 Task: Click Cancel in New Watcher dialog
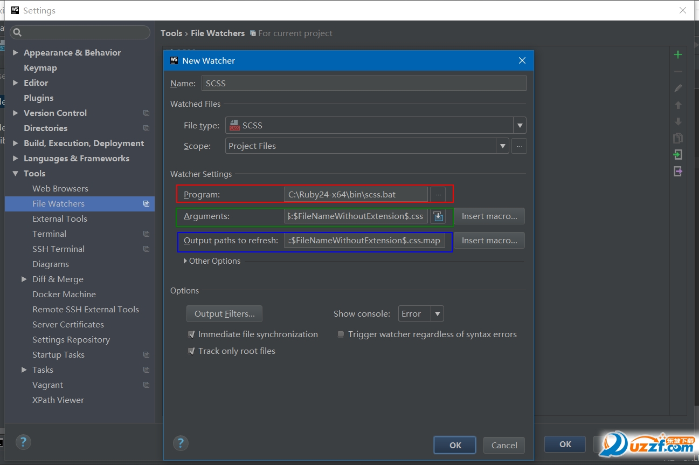tap(504, 445)
